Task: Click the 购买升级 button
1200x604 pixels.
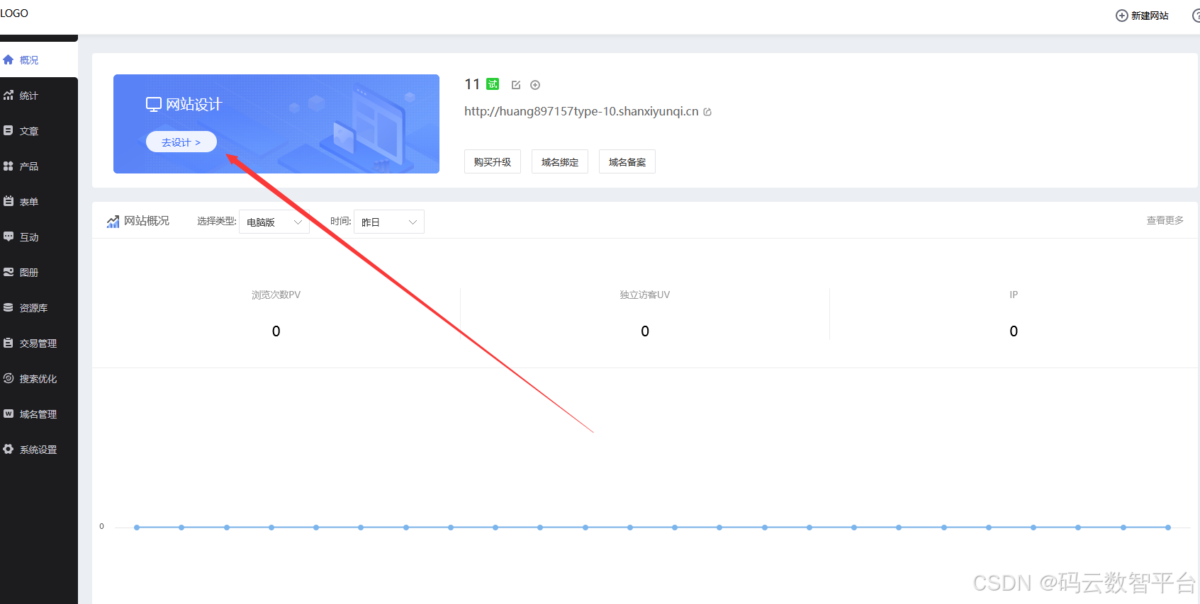Action: (x=493, y=161)
